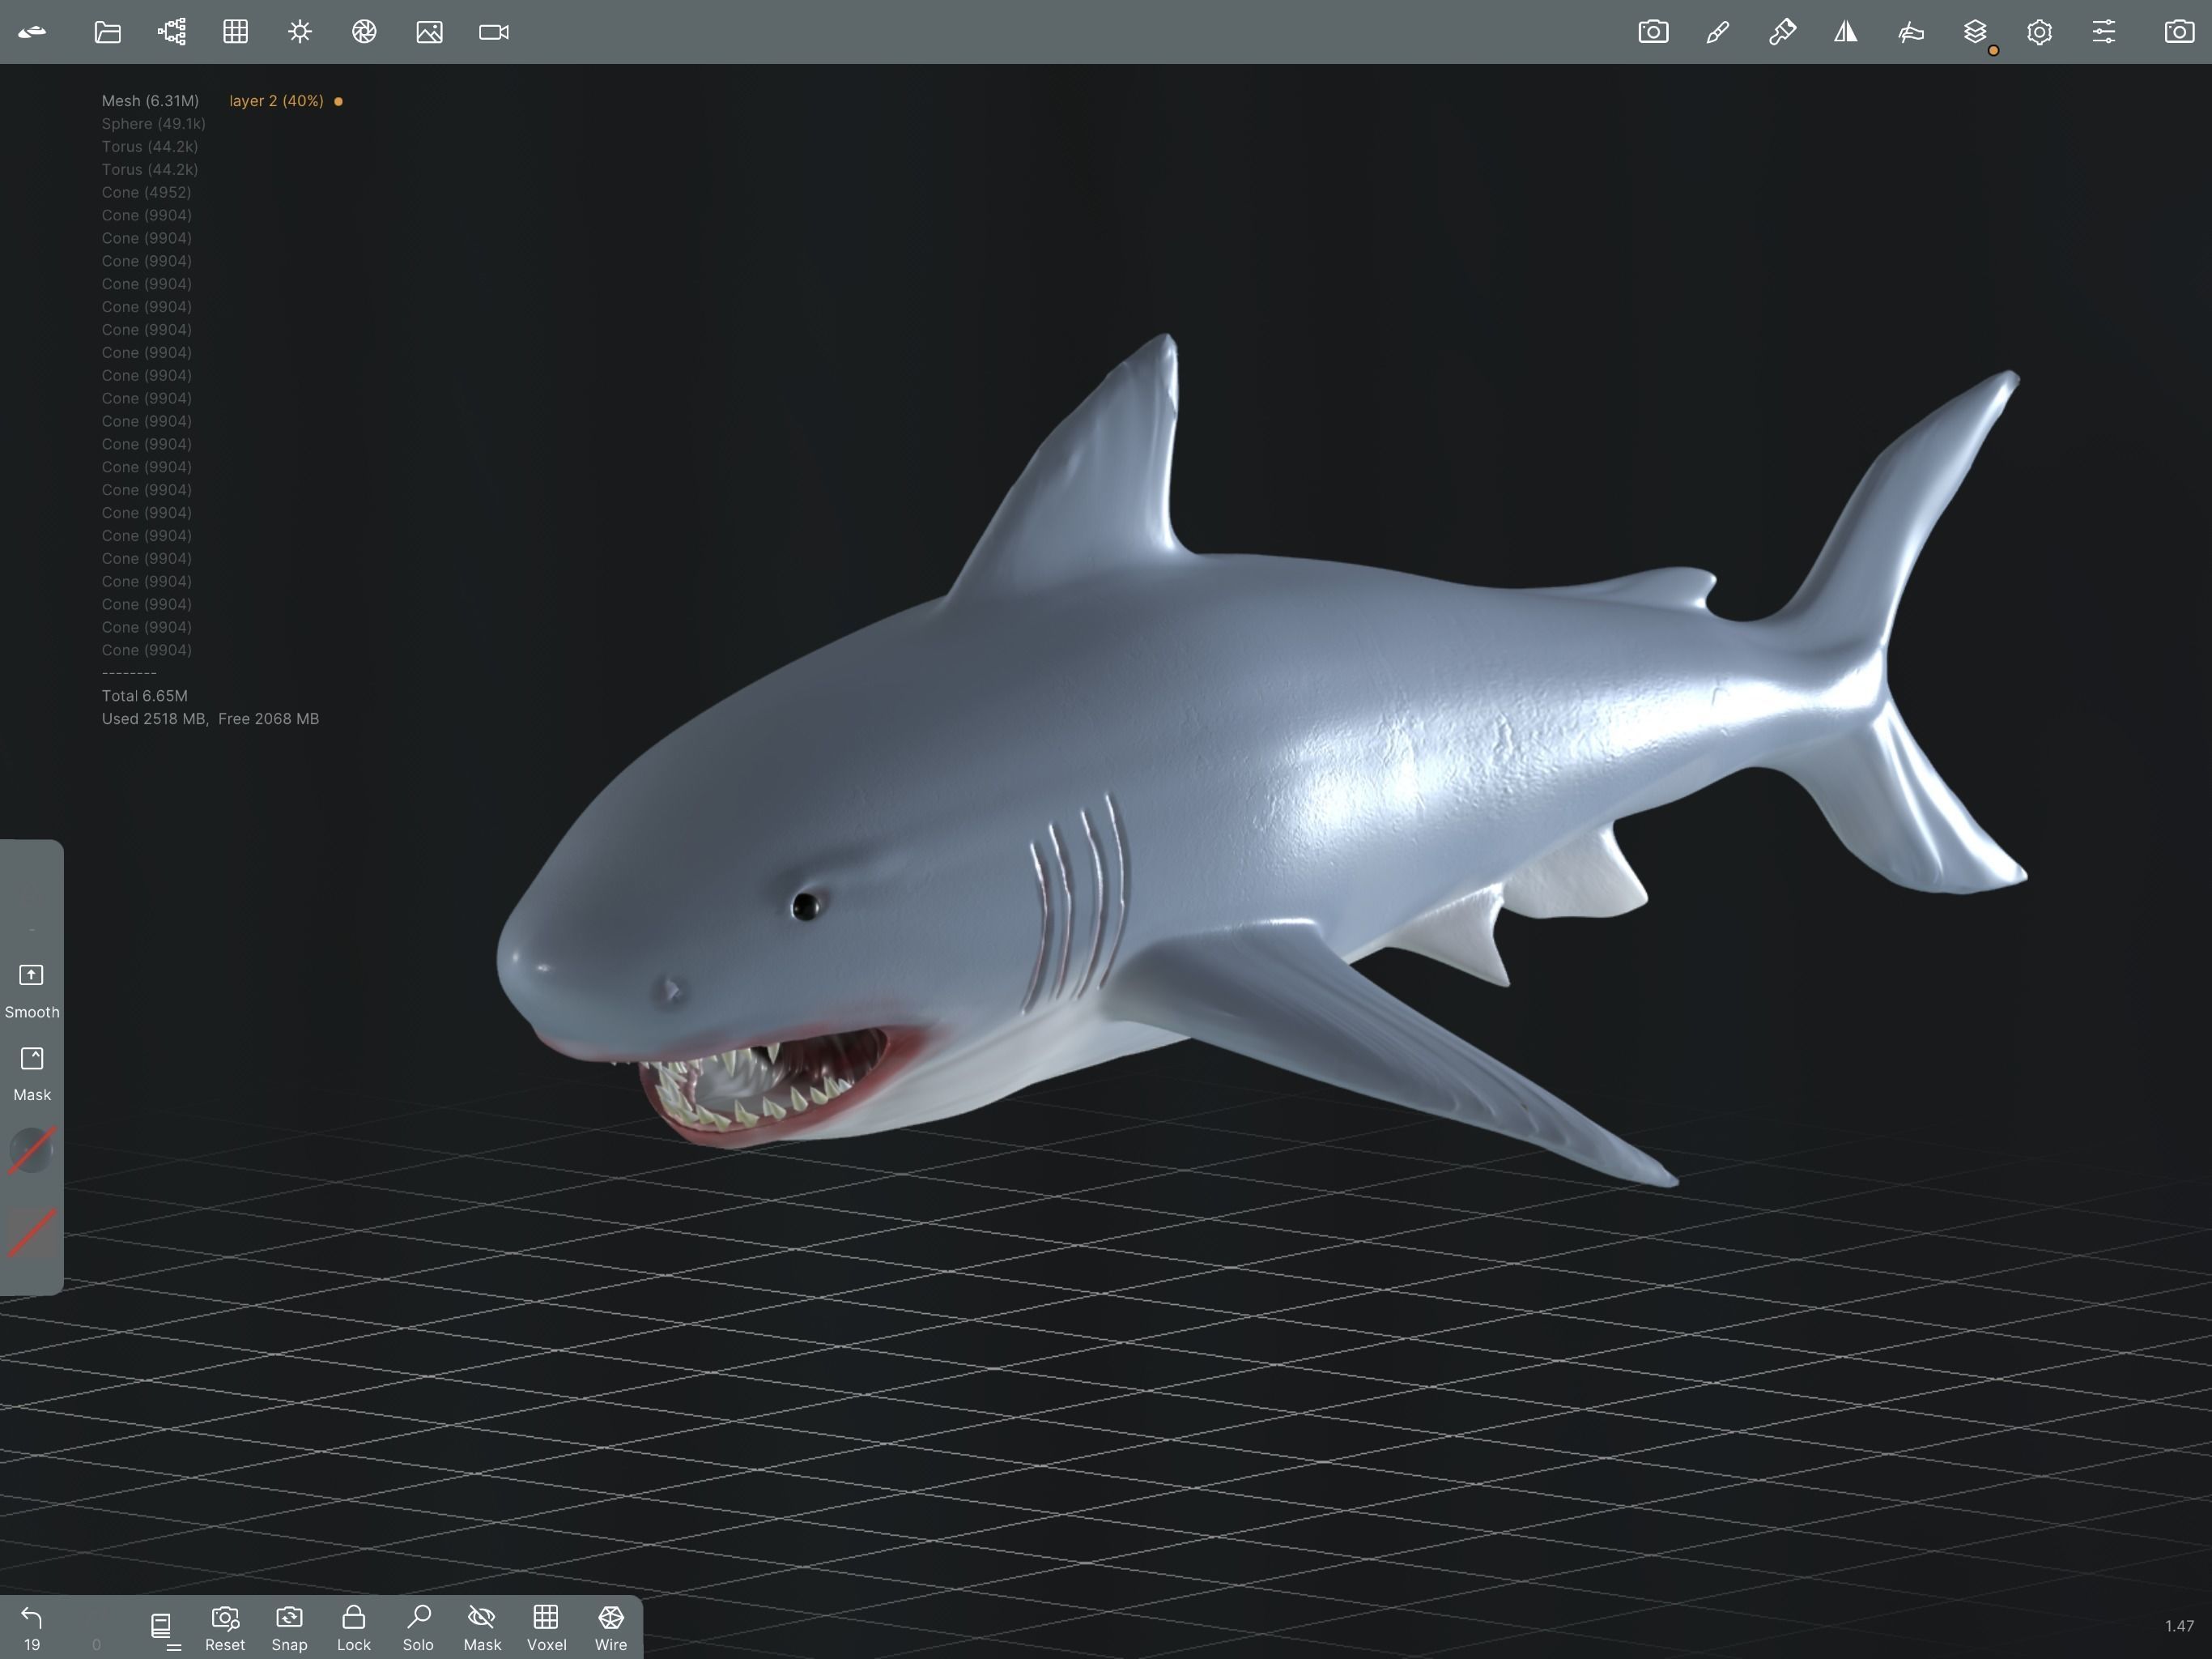
Task: Open the Camera video menu
Action: [x=494, y=32]
